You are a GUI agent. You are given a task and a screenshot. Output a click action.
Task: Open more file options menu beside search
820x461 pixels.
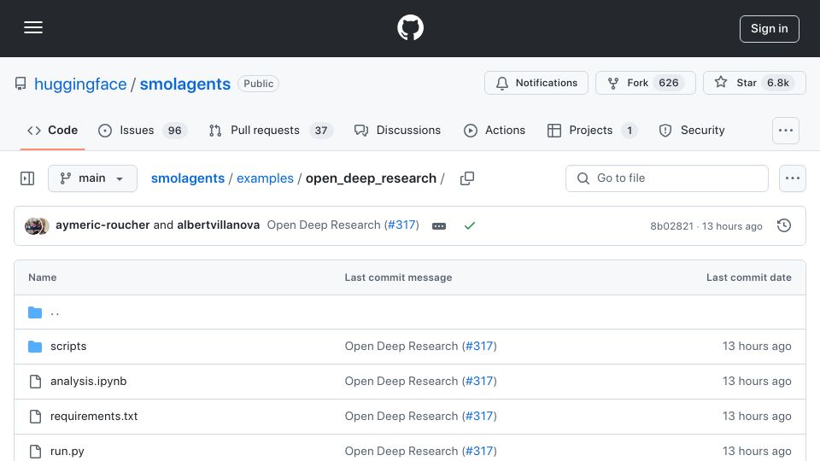point(793,178)
